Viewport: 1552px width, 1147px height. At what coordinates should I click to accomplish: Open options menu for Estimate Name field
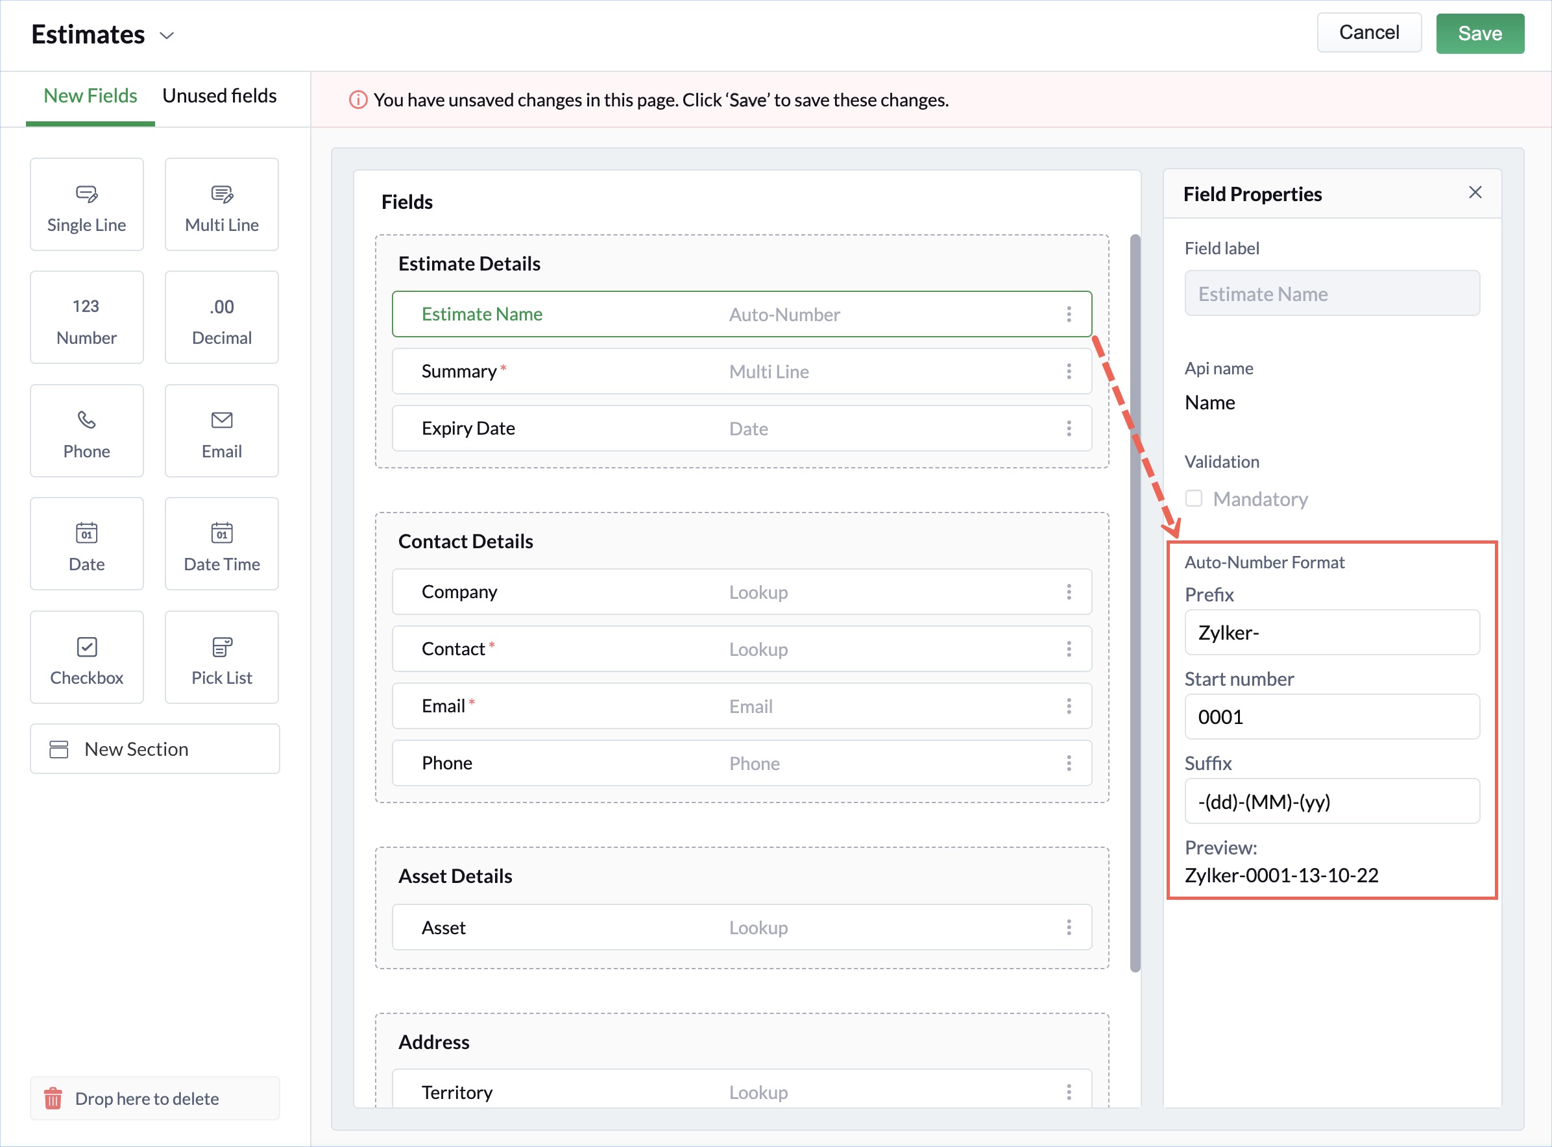point(1068,314)
